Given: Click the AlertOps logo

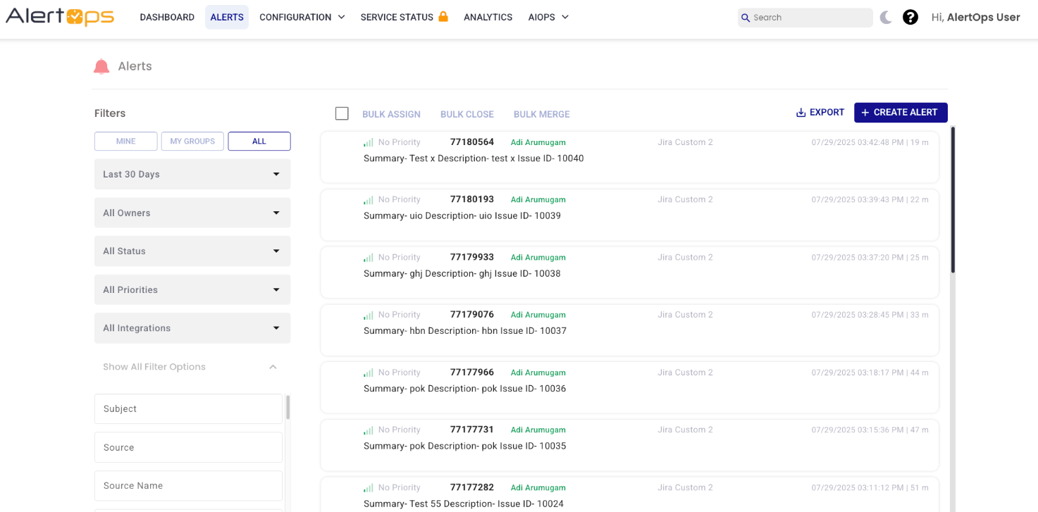Looking at the screenshot, I should click(x=60, y=17).
